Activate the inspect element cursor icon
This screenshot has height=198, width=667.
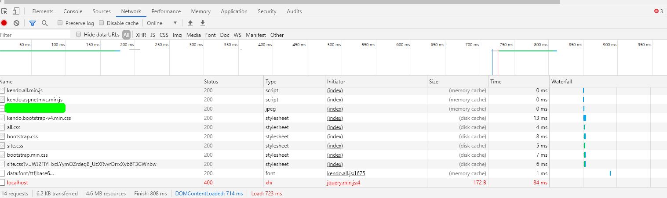4,11
